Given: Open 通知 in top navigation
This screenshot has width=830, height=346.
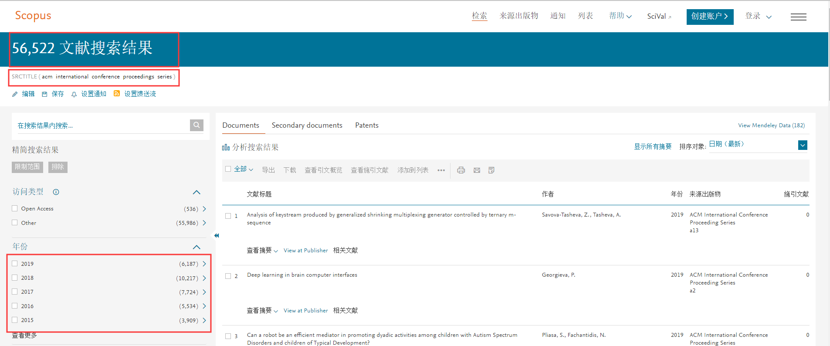Looking at the screenshot, I should pyautogui.click(x=558, y=16).
